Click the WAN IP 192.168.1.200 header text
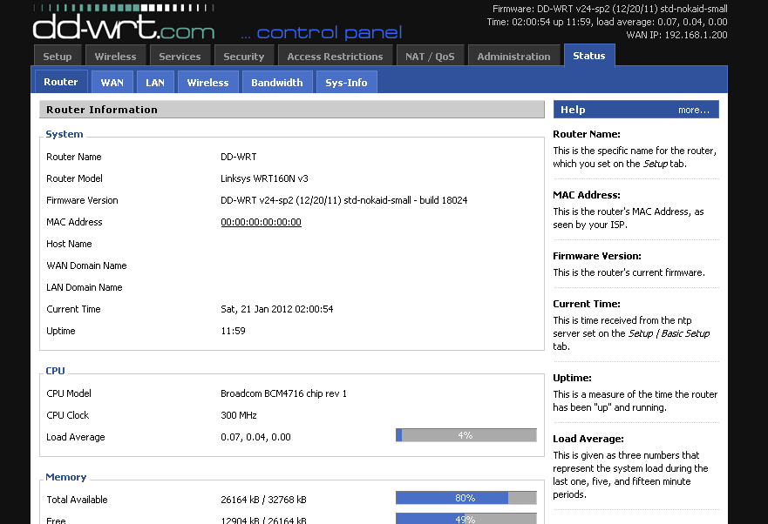 tap(676, 35)
